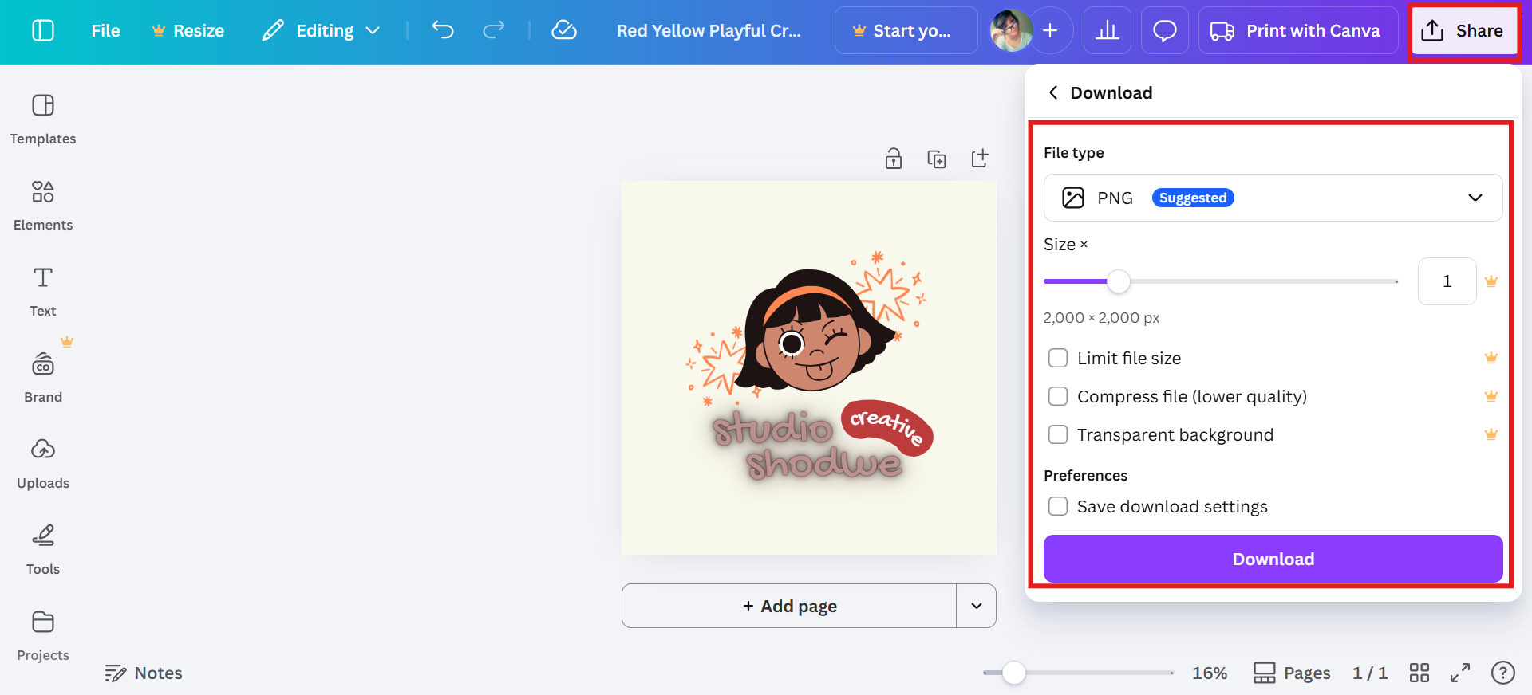Viewport: 1532px width, 695px height.
Task: Open the PNG file type dropdown
Action: 1273,198
